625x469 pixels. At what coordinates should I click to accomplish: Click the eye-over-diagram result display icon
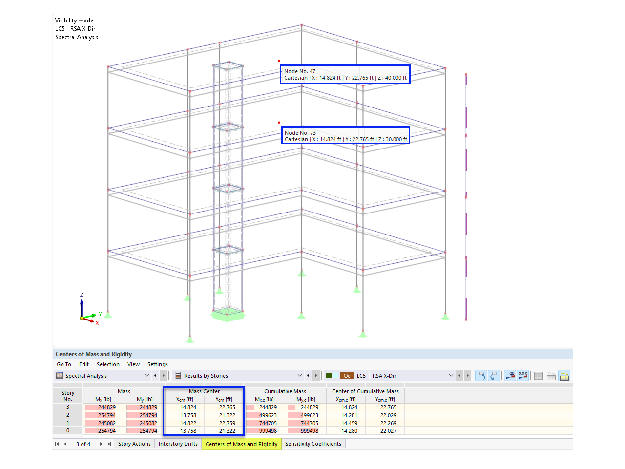(509, 375)
